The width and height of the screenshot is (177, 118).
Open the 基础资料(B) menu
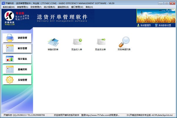[x=63, y=7]
